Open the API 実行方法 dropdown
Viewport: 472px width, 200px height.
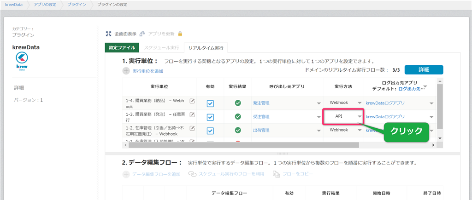click(360, 116)
